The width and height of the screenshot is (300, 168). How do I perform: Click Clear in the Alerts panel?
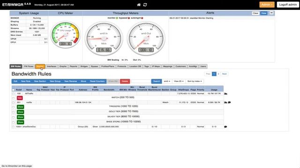click(255, 13)
